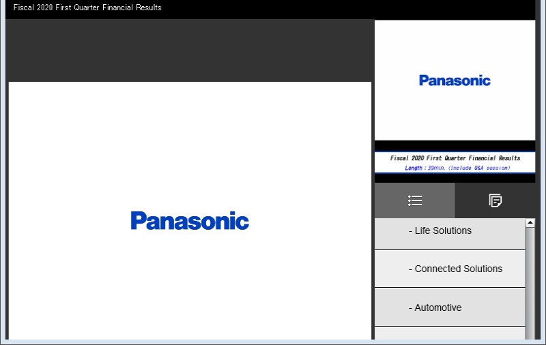Select the Automotive chapter
546x345 pixels.
coord(450,307)
